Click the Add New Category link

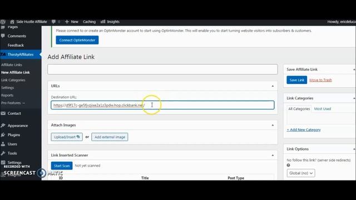304,129
